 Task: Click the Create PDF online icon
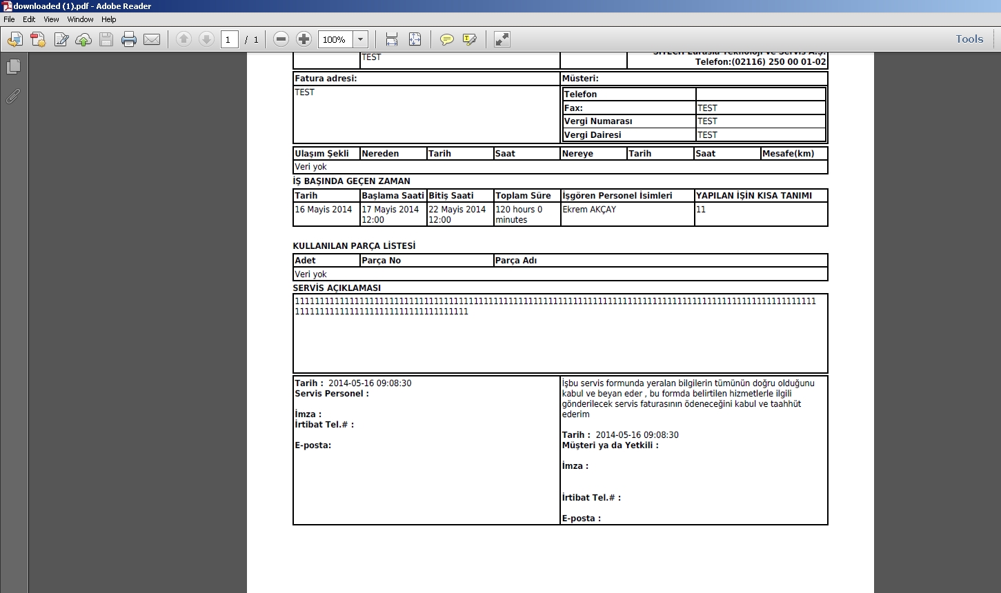pos(38,39)
